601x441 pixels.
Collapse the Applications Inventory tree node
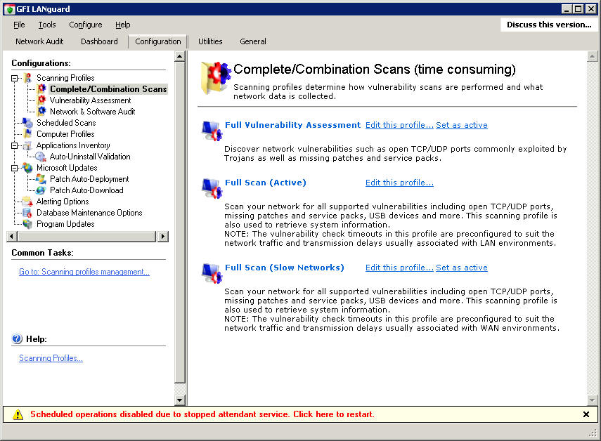[x=15, y=146]
